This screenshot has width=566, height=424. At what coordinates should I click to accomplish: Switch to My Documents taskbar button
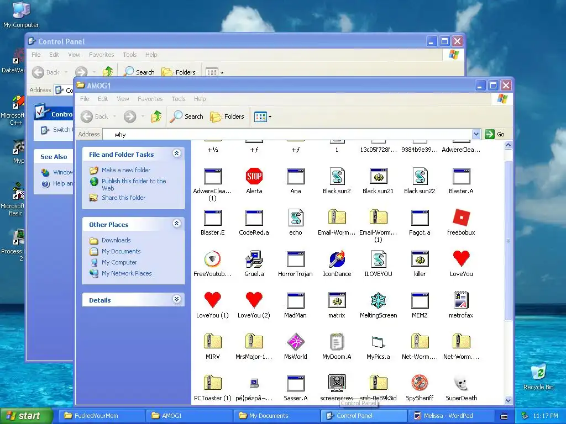coord(276,416)
